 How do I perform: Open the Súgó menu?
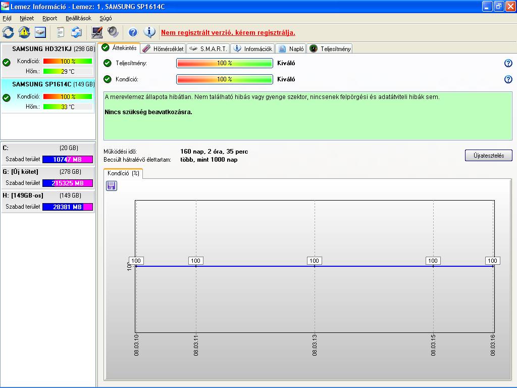pos(106,18)
